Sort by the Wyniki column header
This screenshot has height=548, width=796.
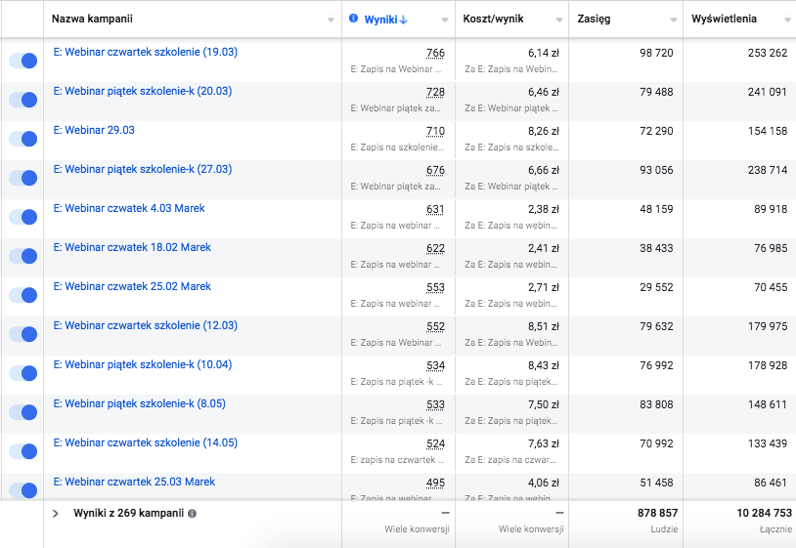[x=379, y=20]
